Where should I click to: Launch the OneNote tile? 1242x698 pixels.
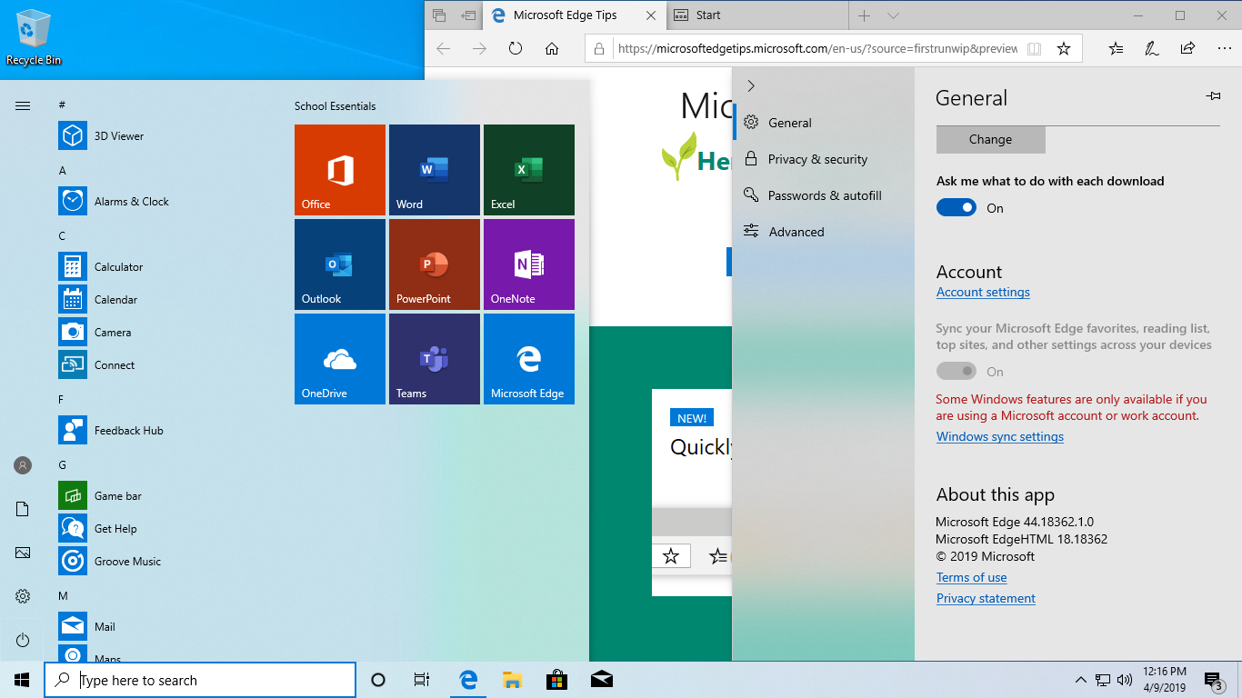(x=529, y=264)
